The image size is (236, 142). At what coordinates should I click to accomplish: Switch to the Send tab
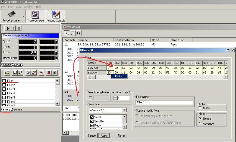tap(17, 110)
